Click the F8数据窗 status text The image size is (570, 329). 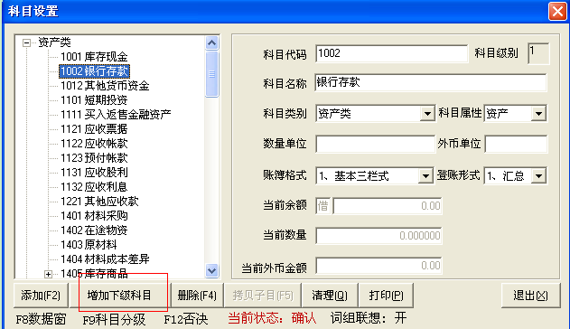pos(41,319)
